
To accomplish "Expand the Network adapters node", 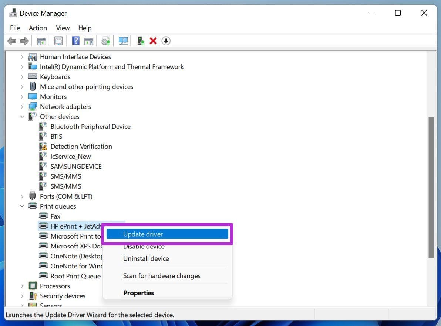I will (22, 107).
